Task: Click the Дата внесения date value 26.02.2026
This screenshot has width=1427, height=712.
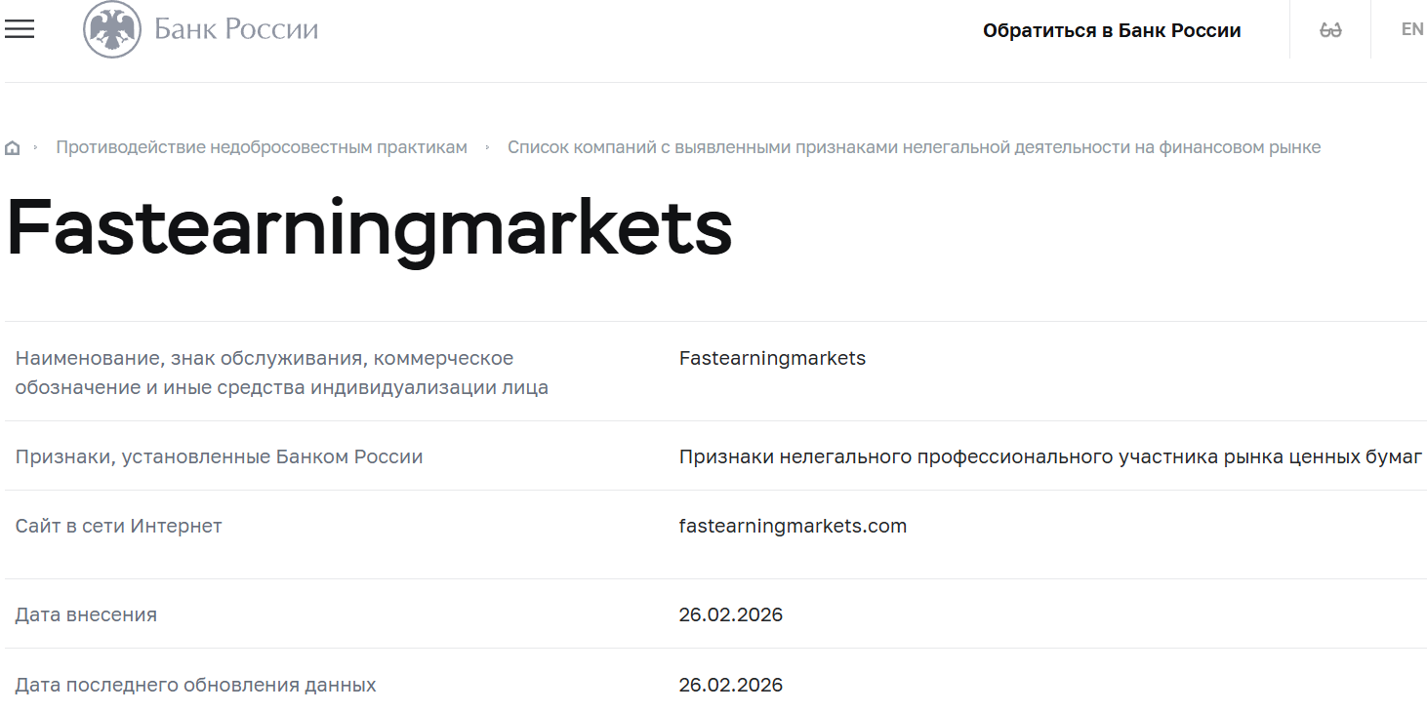Action: tap(732, 614)
